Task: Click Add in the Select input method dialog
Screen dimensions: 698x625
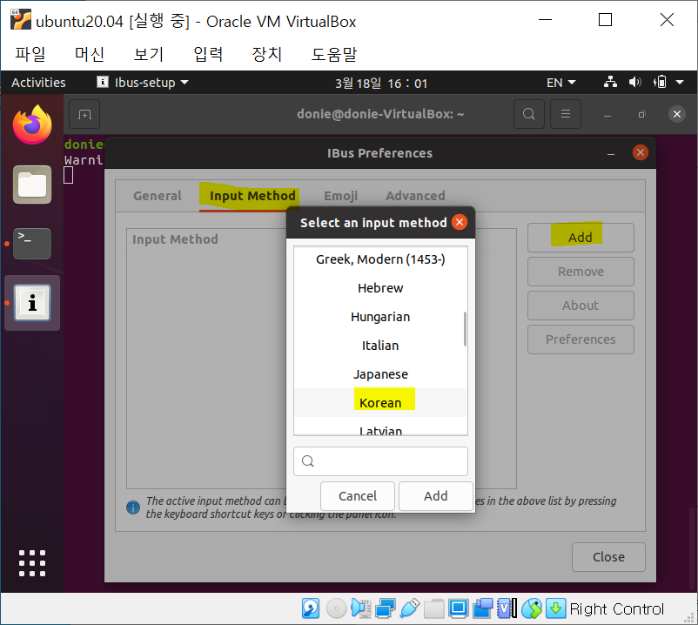Action: [436, 496]
